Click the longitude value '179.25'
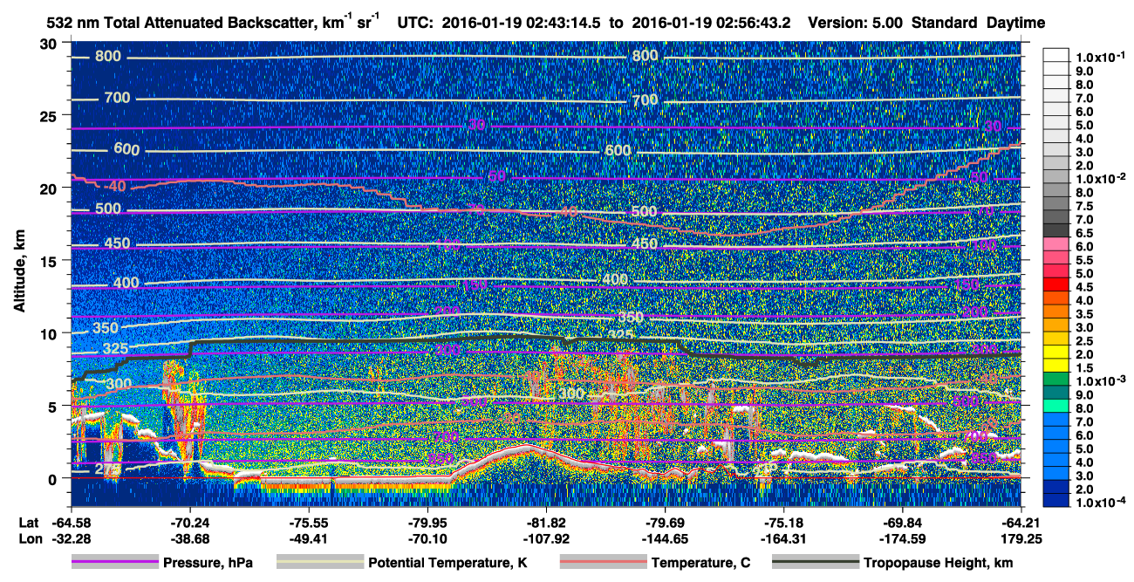 tap(1022, 539)
